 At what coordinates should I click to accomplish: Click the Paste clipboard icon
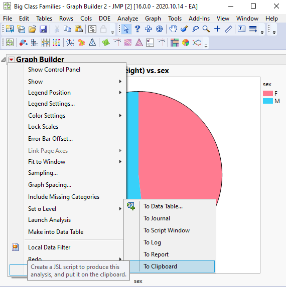click(x=79, y=29)
